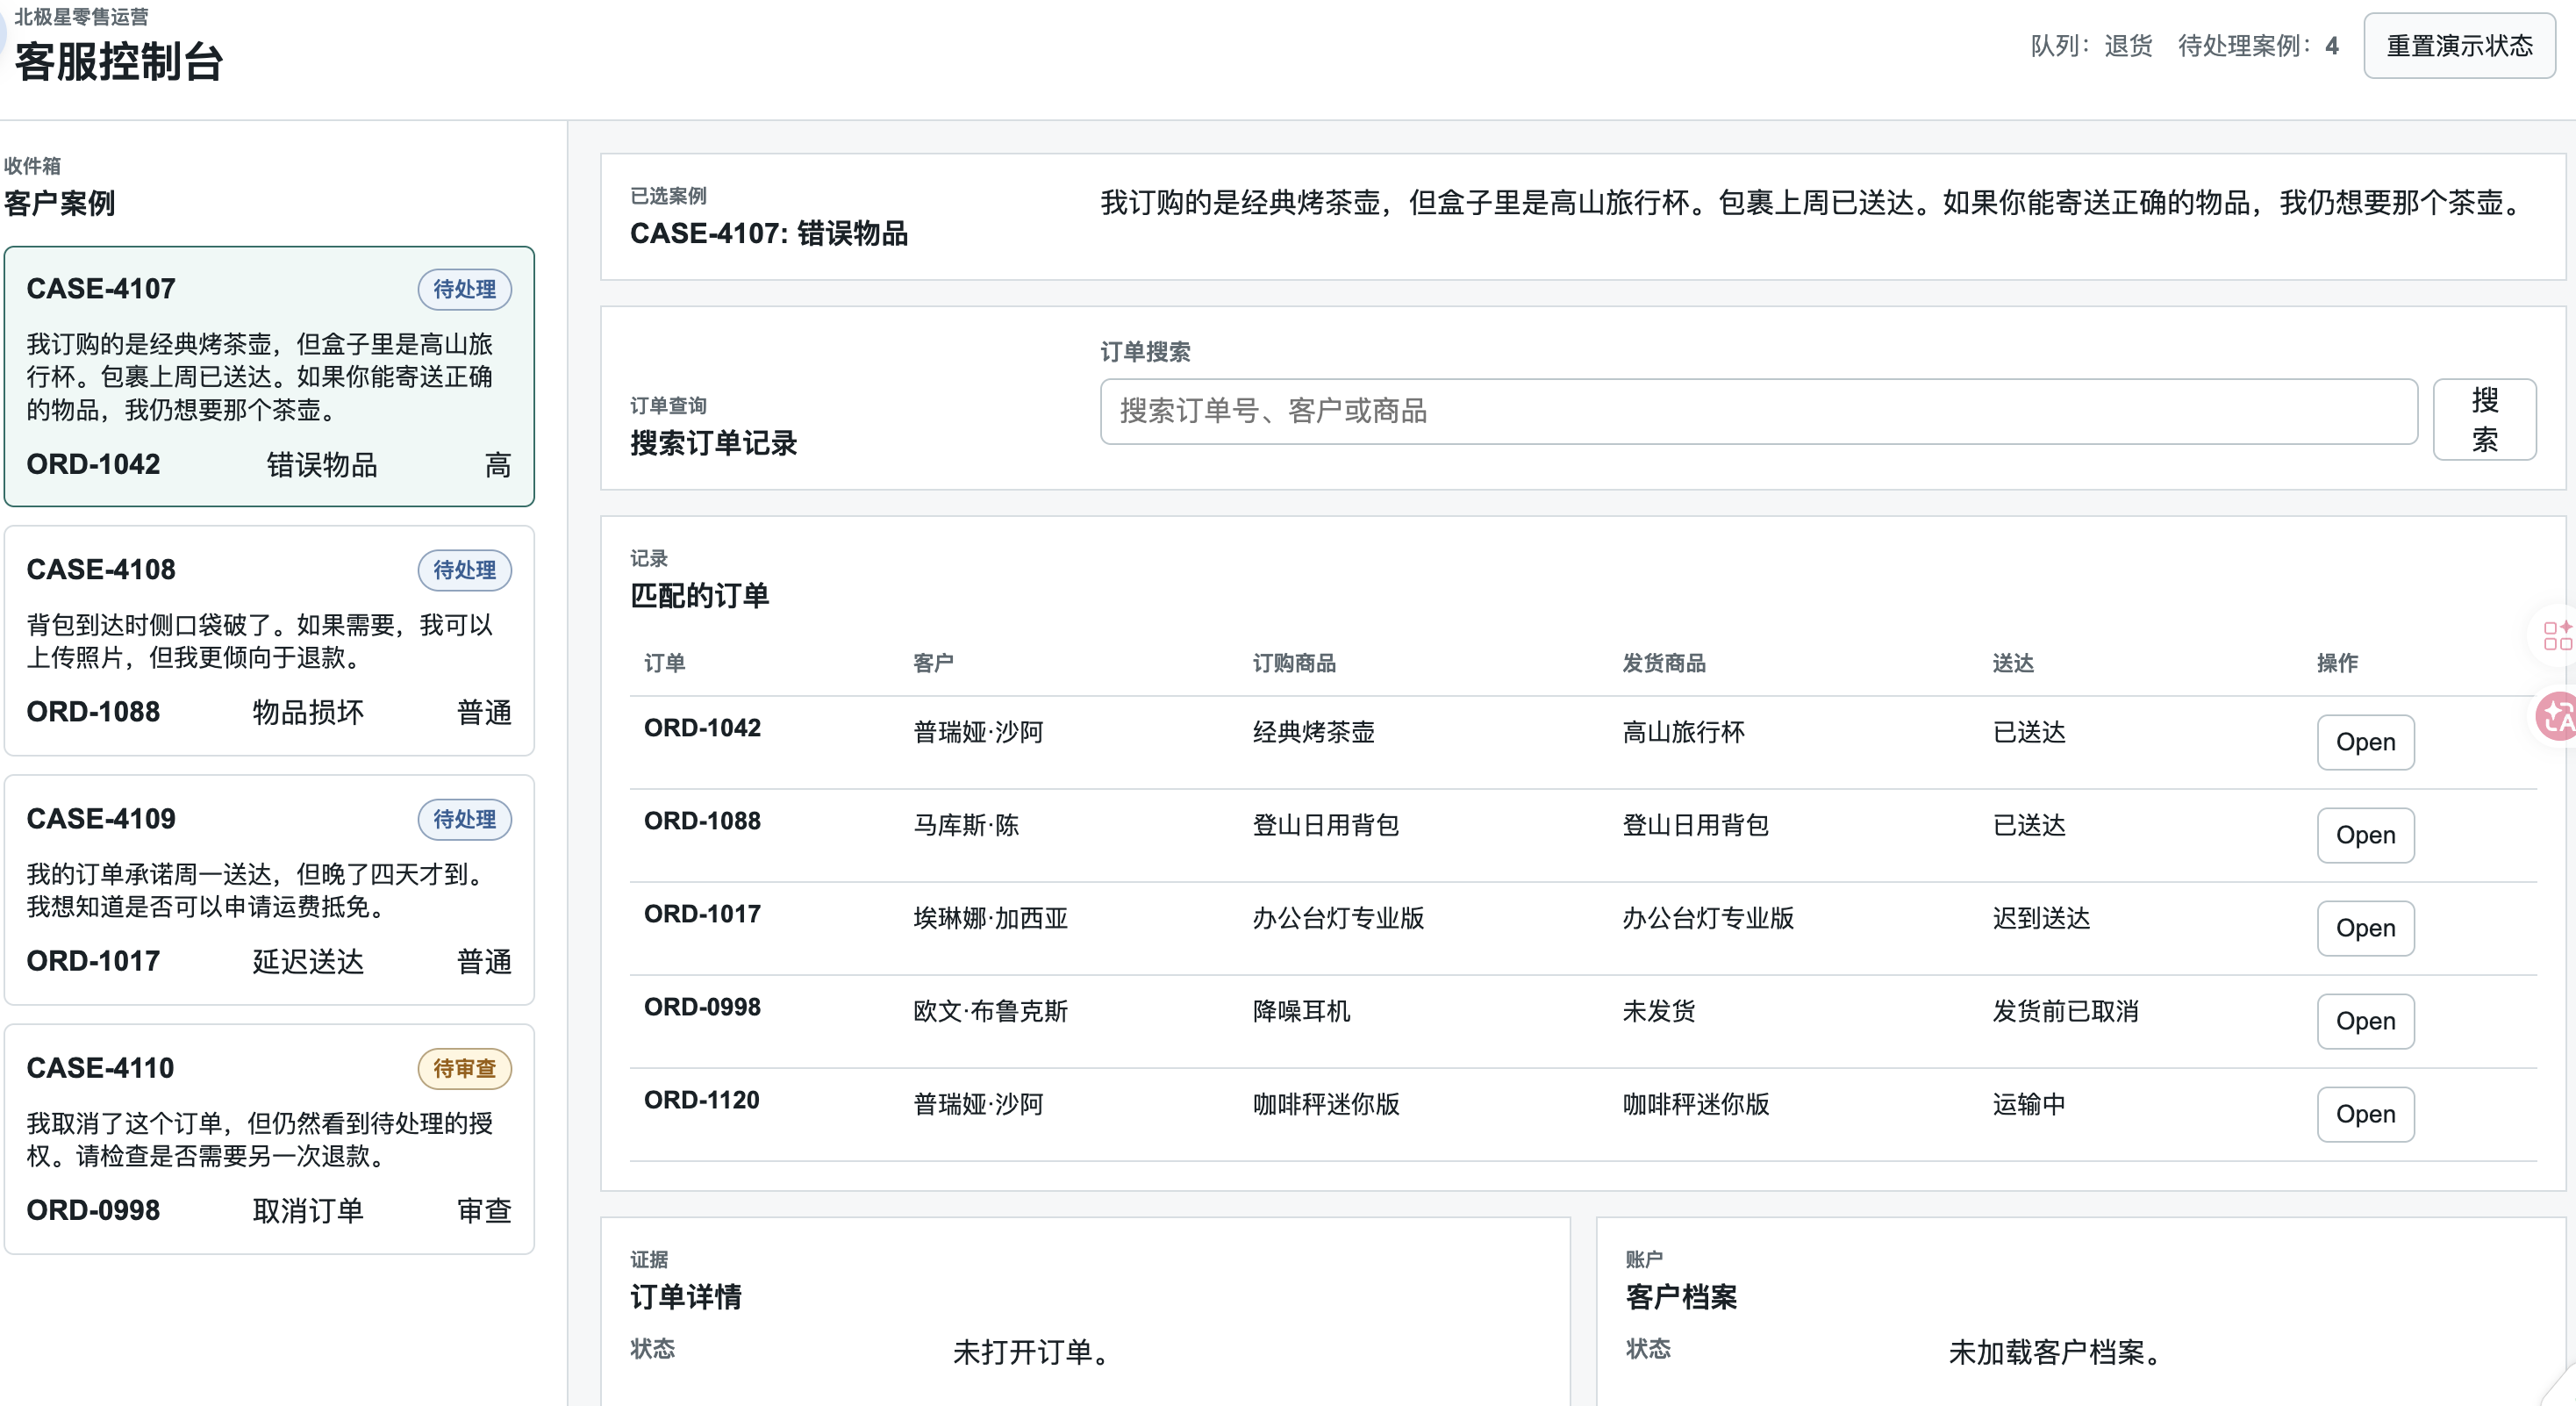The image size is (2576, 1406).
Task: Click the 待处理 badge on CASE-4108
Action: click(464, 570)
